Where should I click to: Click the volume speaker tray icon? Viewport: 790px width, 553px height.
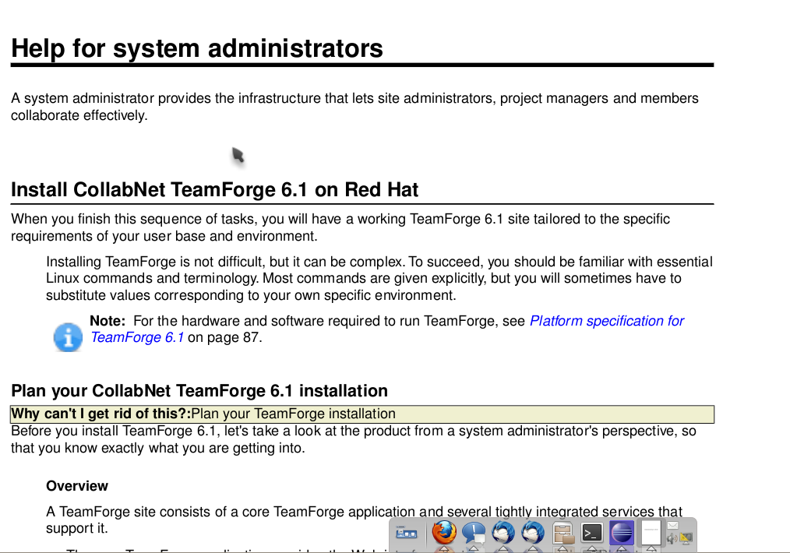pos(672,539)
